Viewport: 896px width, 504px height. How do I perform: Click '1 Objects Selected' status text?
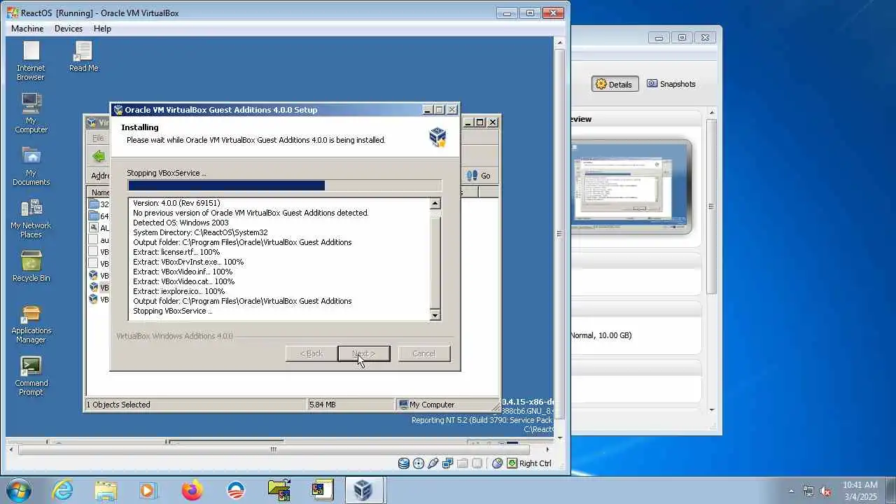[x=118, y=405]
